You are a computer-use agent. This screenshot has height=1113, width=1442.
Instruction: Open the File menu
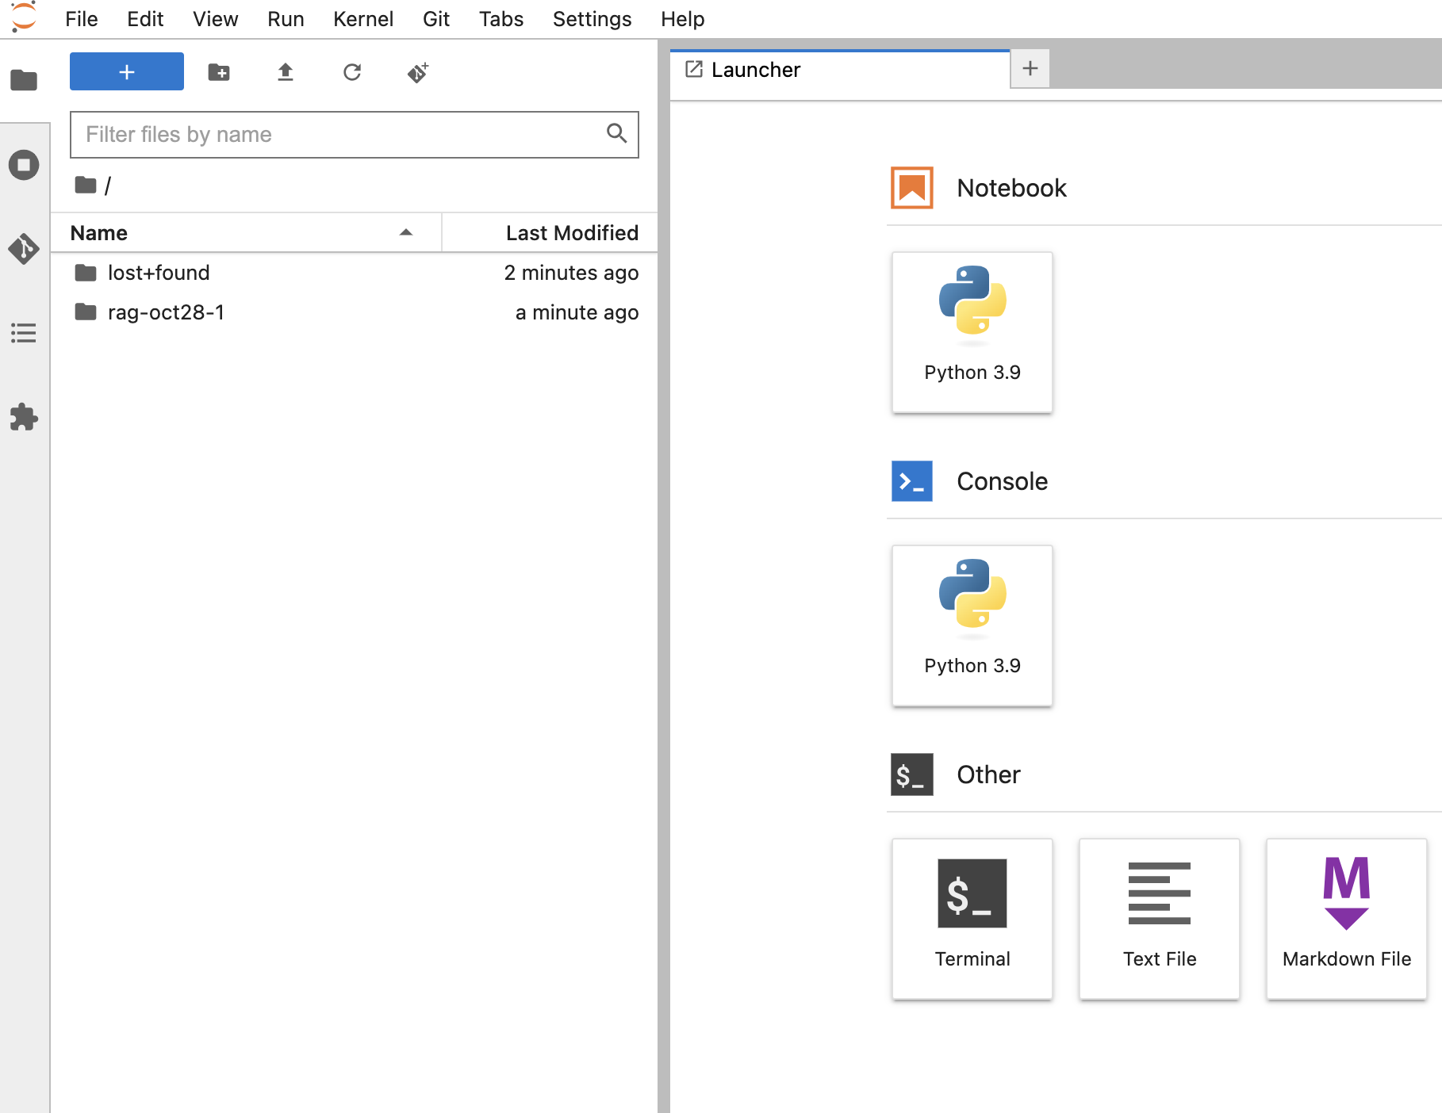pos(82,19)
